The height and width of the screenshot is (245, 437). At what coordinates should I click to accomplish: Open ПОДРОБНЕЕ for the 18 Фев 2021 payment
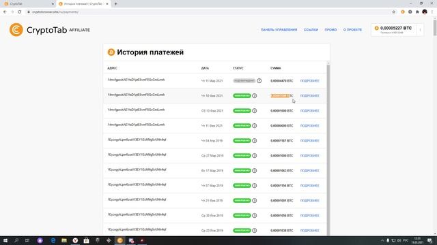tap(309, 96)
